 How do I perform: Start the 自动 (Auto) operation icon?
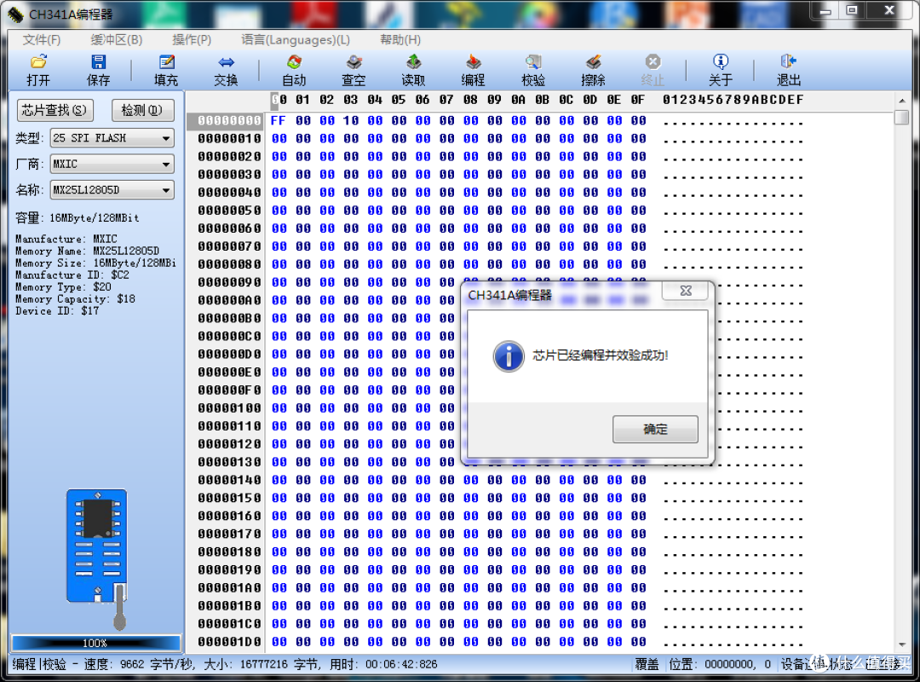pyautogui.click(x=295, y=70)
